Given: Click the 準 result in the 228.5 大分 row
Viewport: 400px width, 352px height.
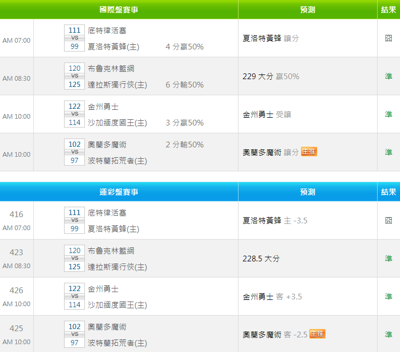Looking at the screenshot, I should point(389,258).
